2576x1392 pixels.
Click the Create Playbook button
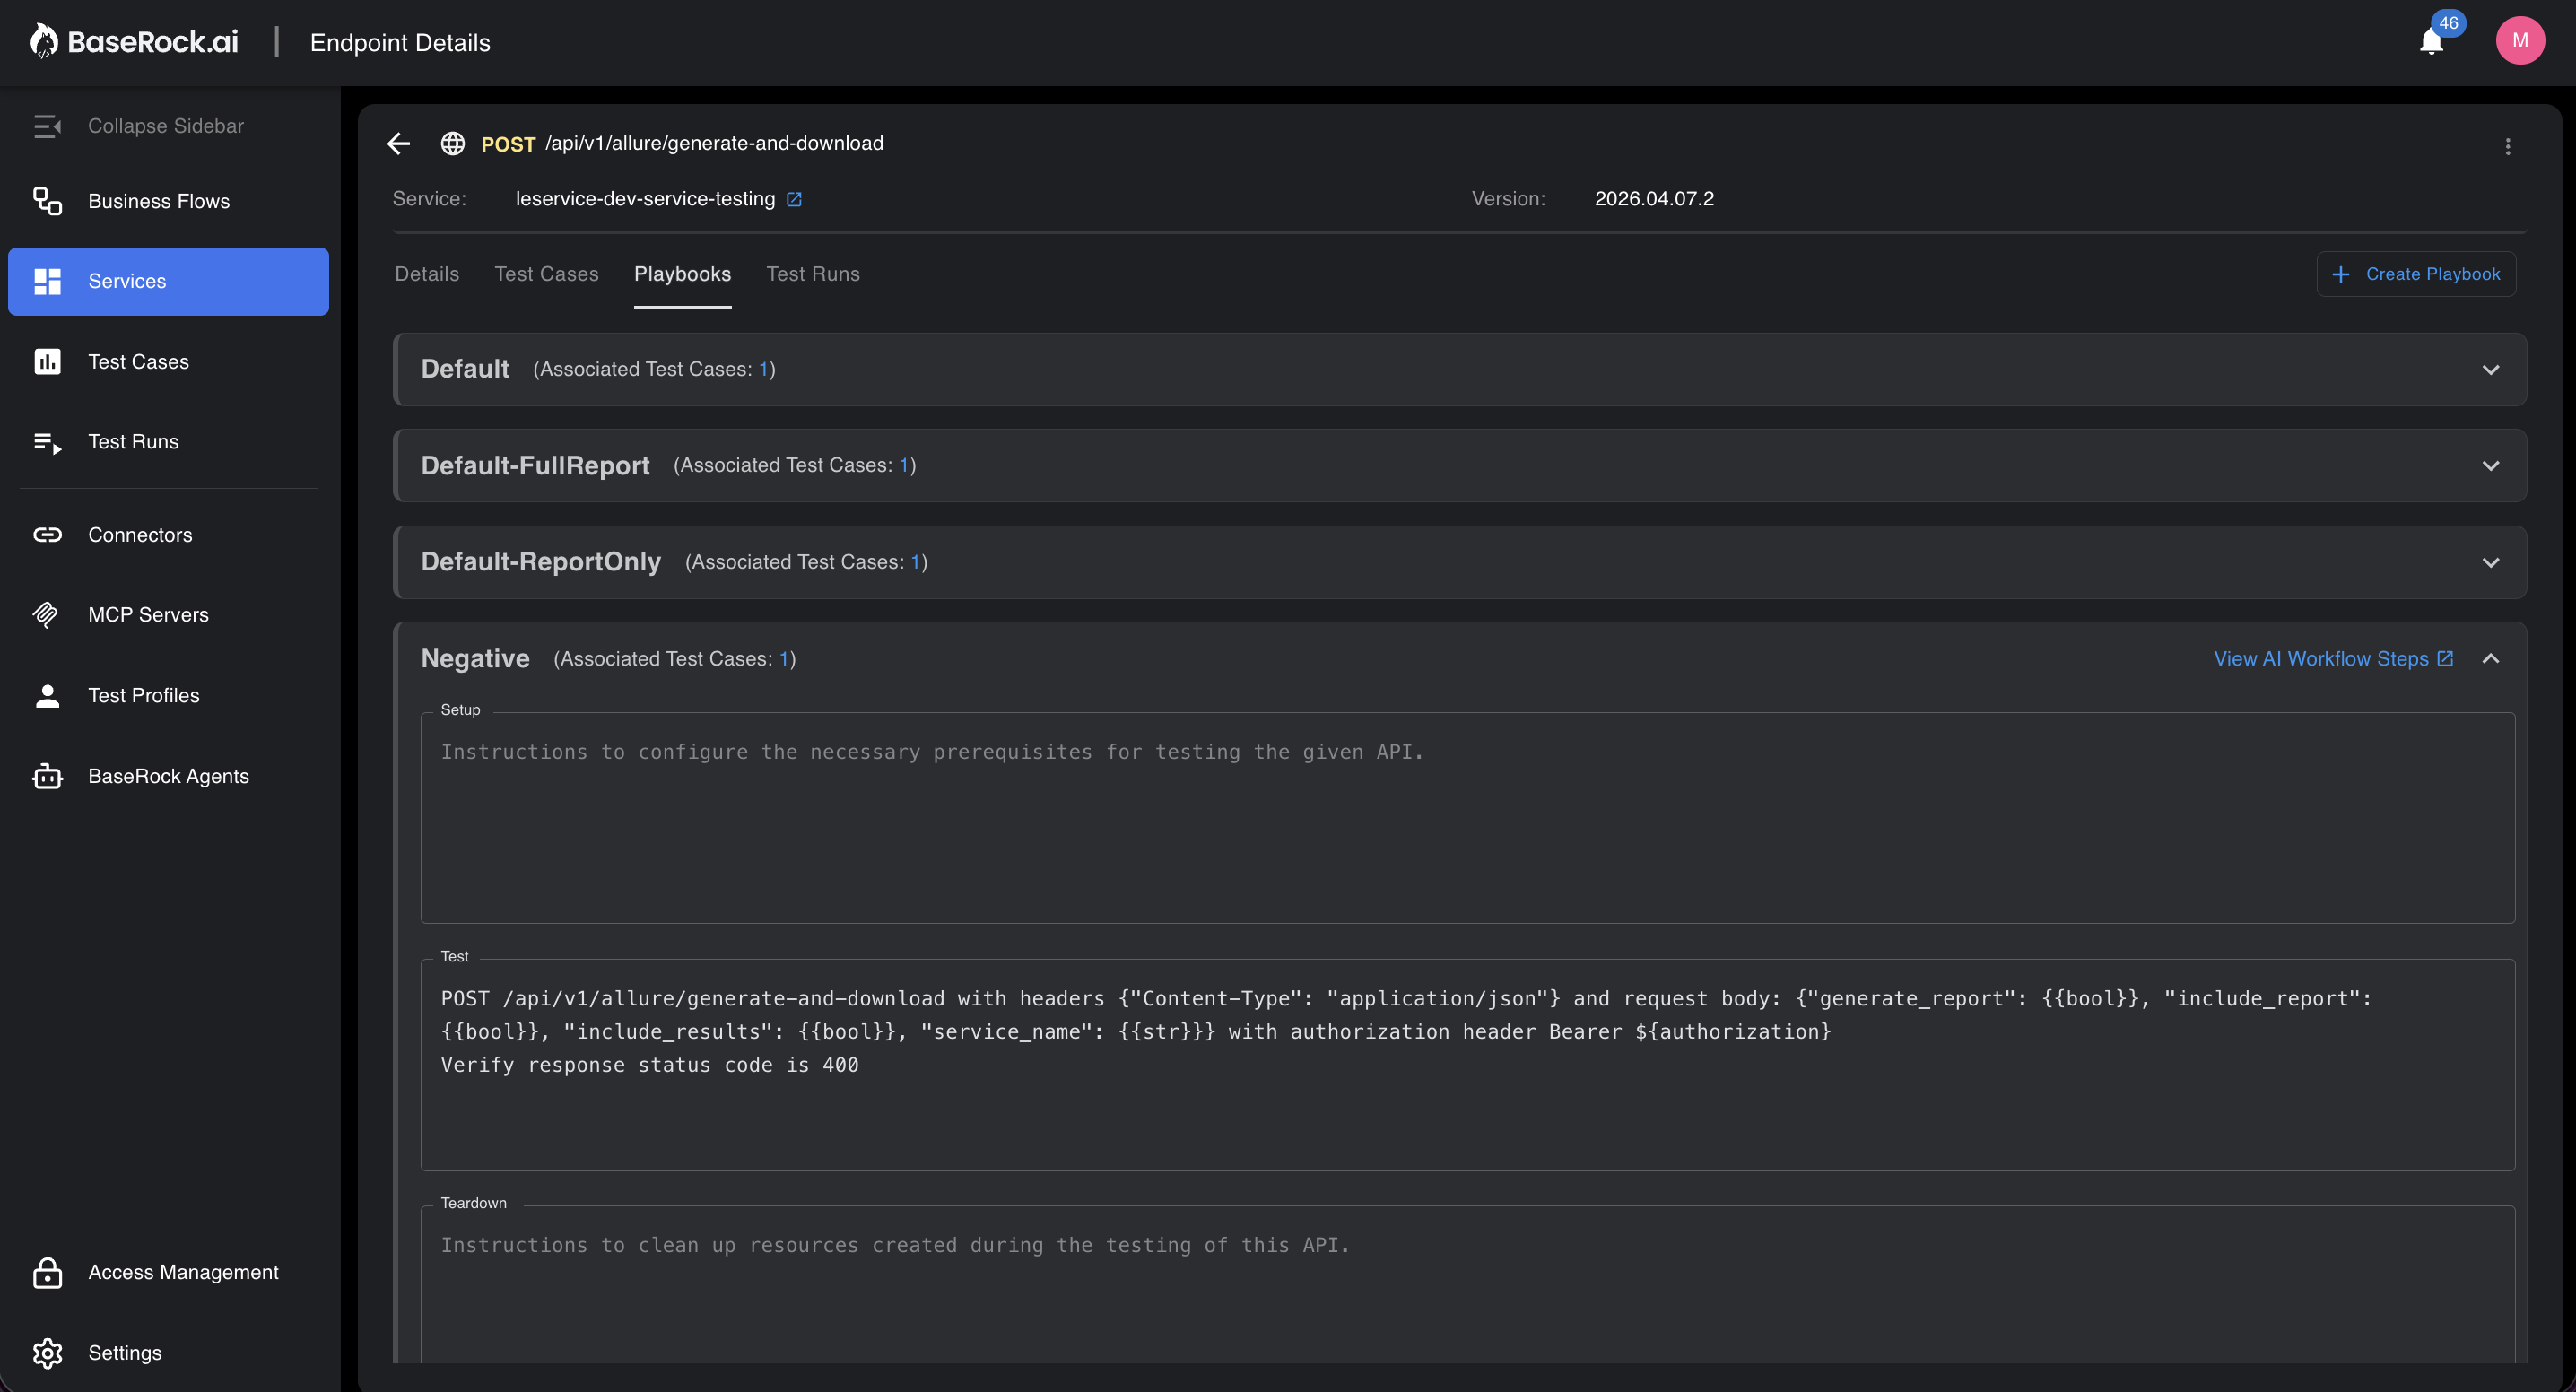pos(2416,273)
